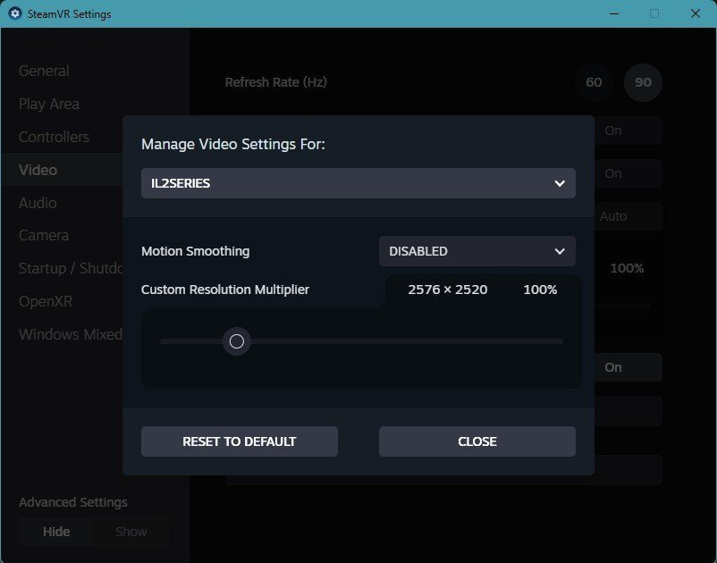Open the IL2SERIES application dropdown
Viewport: 717px width, 563px height.
pyautogui.click(x=358, y=183)
